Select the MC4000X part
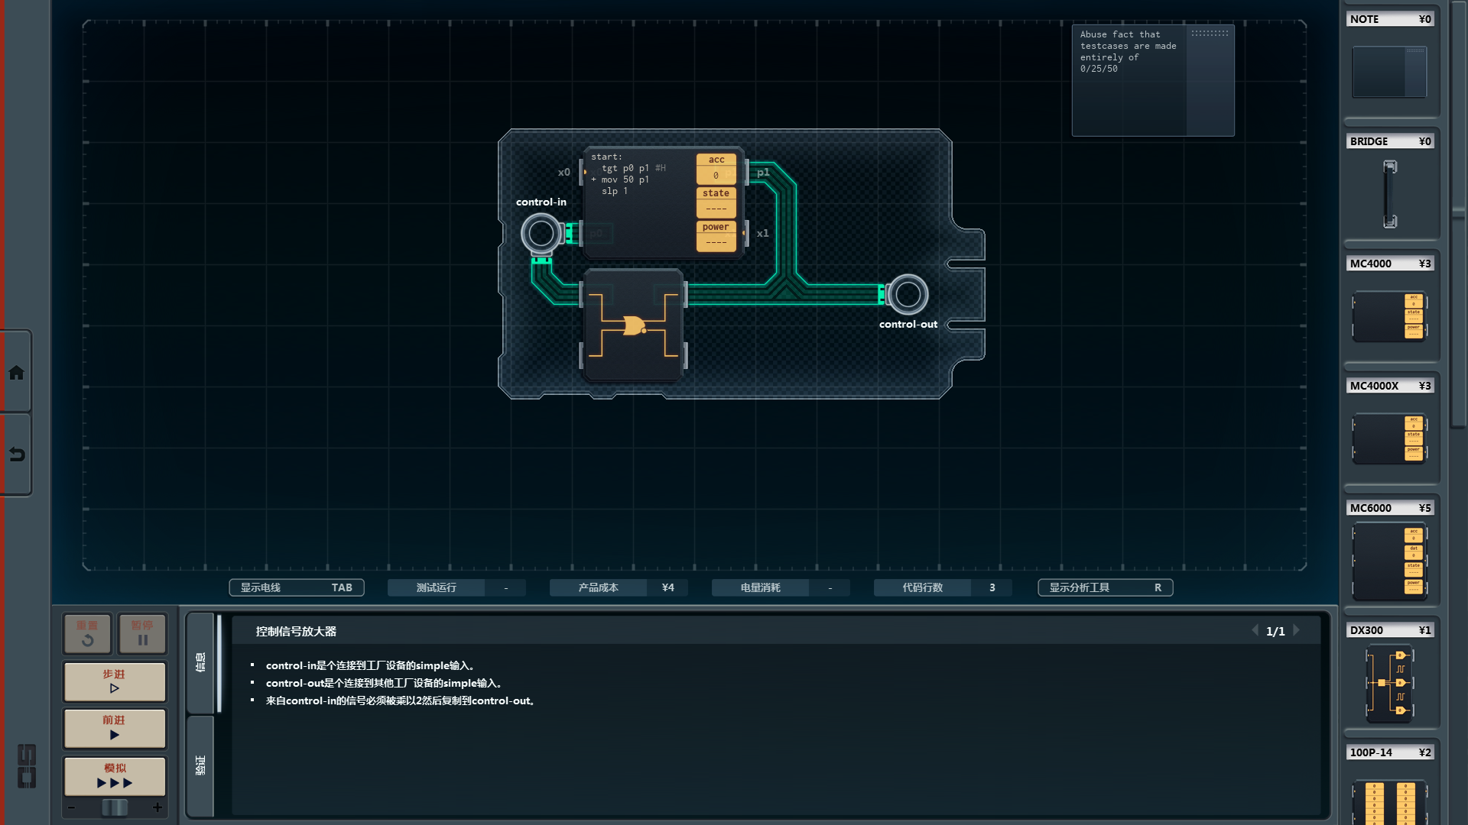 tap(1389, 438)
